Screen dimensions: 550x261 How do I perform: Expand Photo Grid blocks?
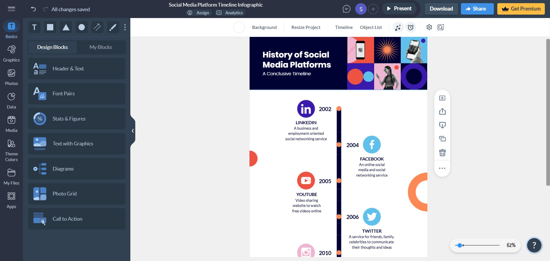click(x=77, y=194)
